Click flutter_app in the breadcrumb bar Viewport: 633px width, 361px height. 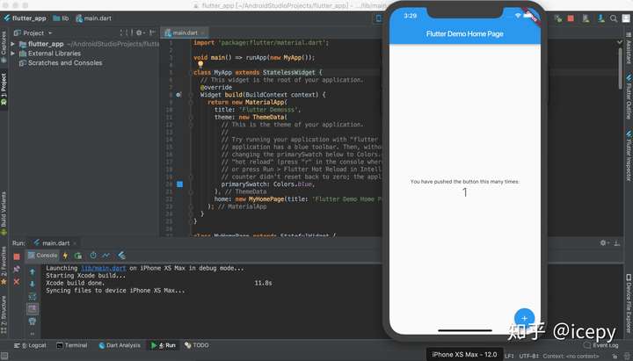[25, 18]
